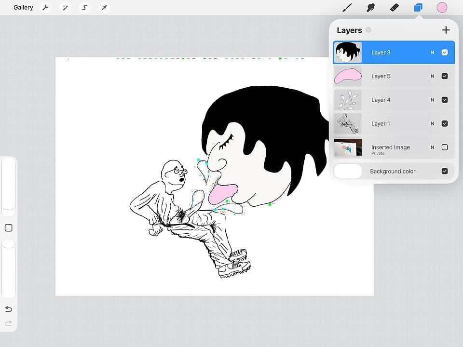Hide Layer 4
The width and height of the screenshot is (463, 347).
click(x=445, y=100)
